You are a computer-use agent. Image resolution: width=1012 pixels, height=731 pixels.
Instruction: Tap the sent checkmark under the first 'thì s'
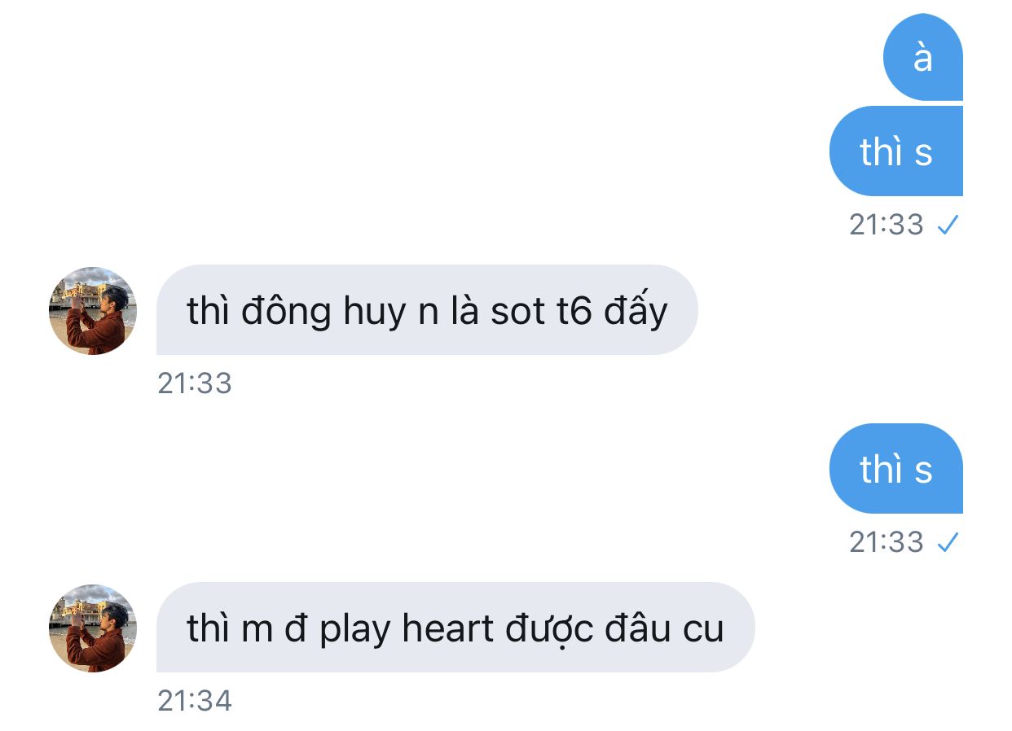[x=948, y=225]
